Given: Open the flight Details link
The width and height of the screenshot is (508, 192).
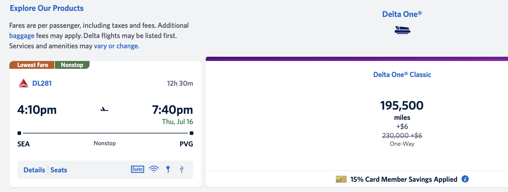Looking at the screenshot, I should click(34, 170).
